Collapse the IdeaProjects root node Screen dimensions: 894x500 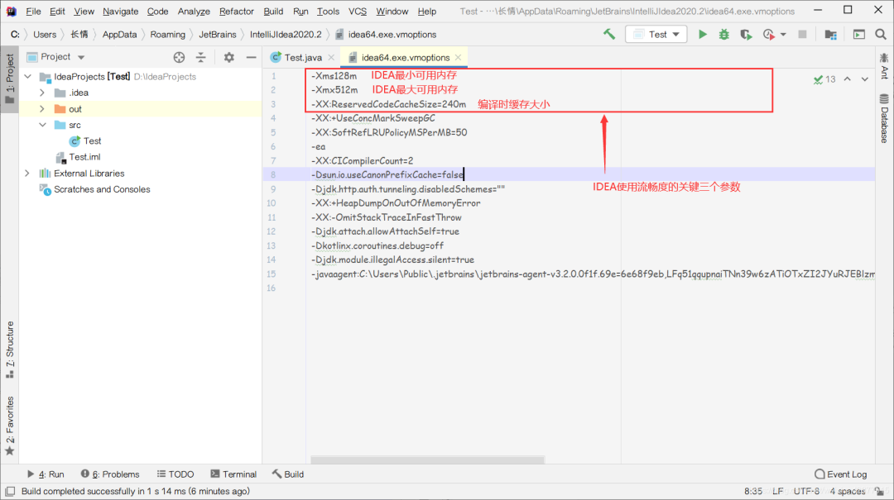pos(27,76)
